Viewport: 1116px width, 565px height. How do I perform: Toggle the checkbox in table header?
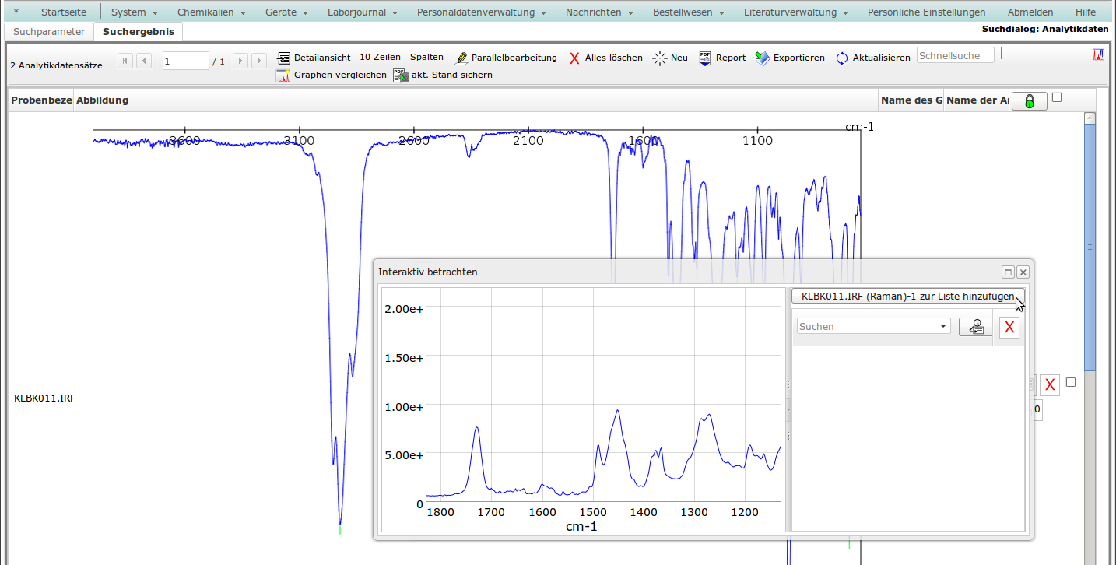point(1056,98)
